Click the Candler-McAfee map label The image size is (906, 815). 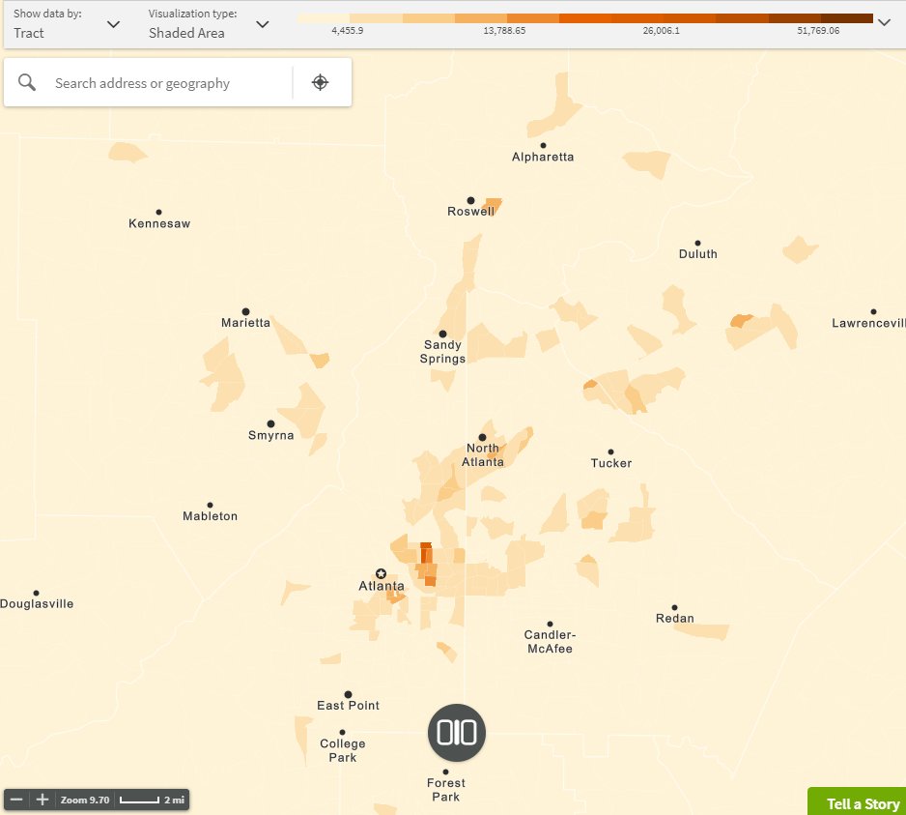(x=550, y=642)
